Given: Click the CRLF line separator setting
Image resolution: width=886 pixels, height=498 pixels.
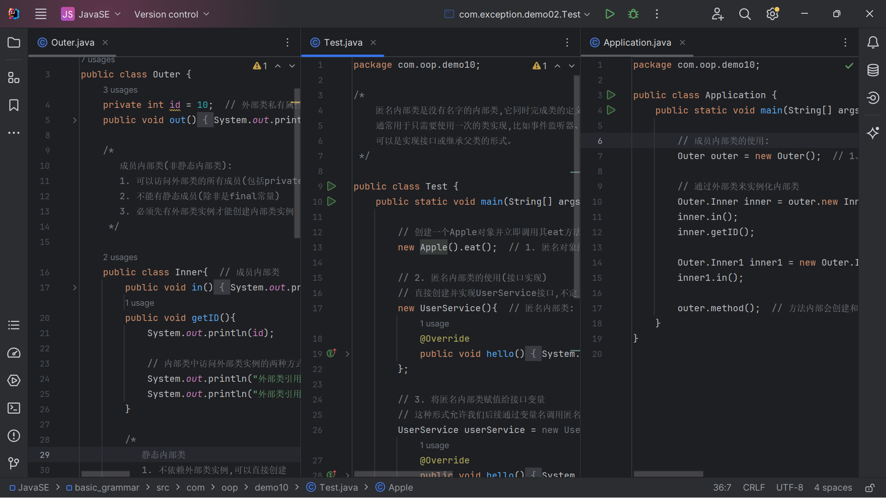Looking at the screenshot, I should pyautogui.click(x=754, y=488).
